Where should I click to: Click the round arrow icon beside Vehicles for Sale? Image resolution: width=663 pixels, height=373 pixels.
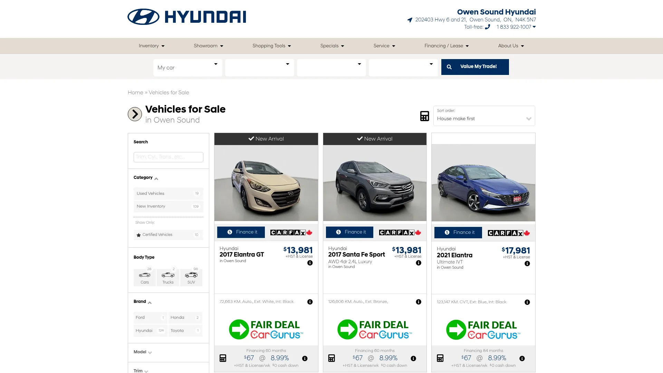click(135, 114)
